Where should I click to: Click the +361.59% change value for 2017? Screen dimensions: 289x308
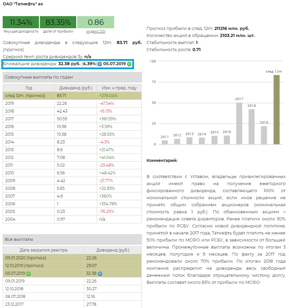click(107, 119)
